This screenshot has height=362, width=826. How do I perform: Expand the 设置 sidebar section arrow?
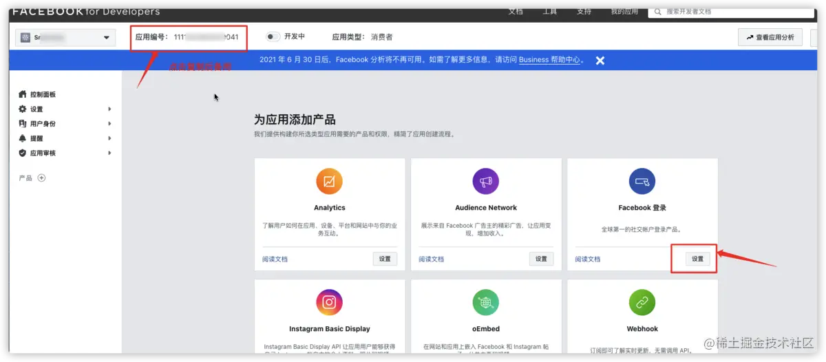[x=109, y=109]
